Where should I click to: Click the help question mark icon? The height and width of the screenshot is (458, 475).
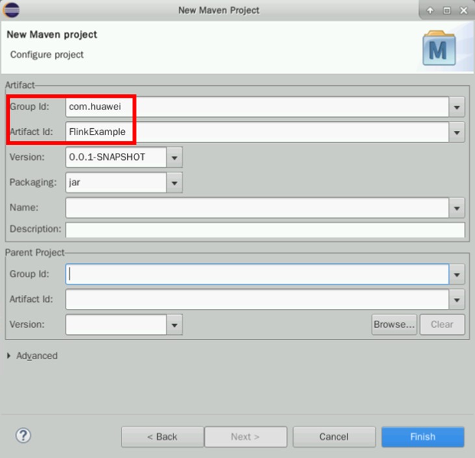[x=23, y=436]
